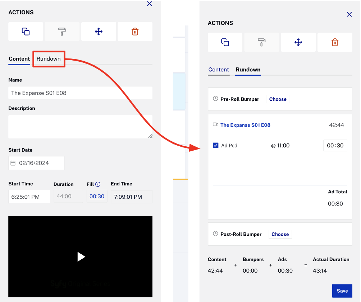Click the paint roller icon in right panel

[x=262, y=42]
